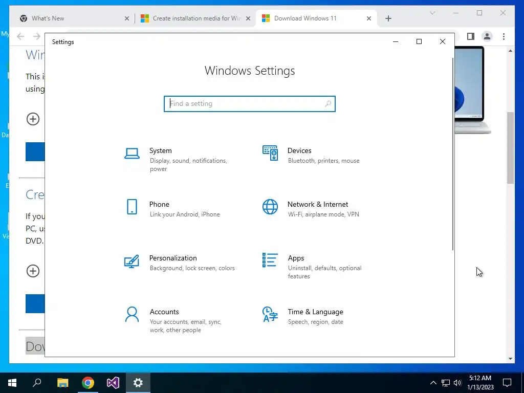This screenshot has height=393, width=524.
Task: Click the Apps heading
Action: coord(296,258)
